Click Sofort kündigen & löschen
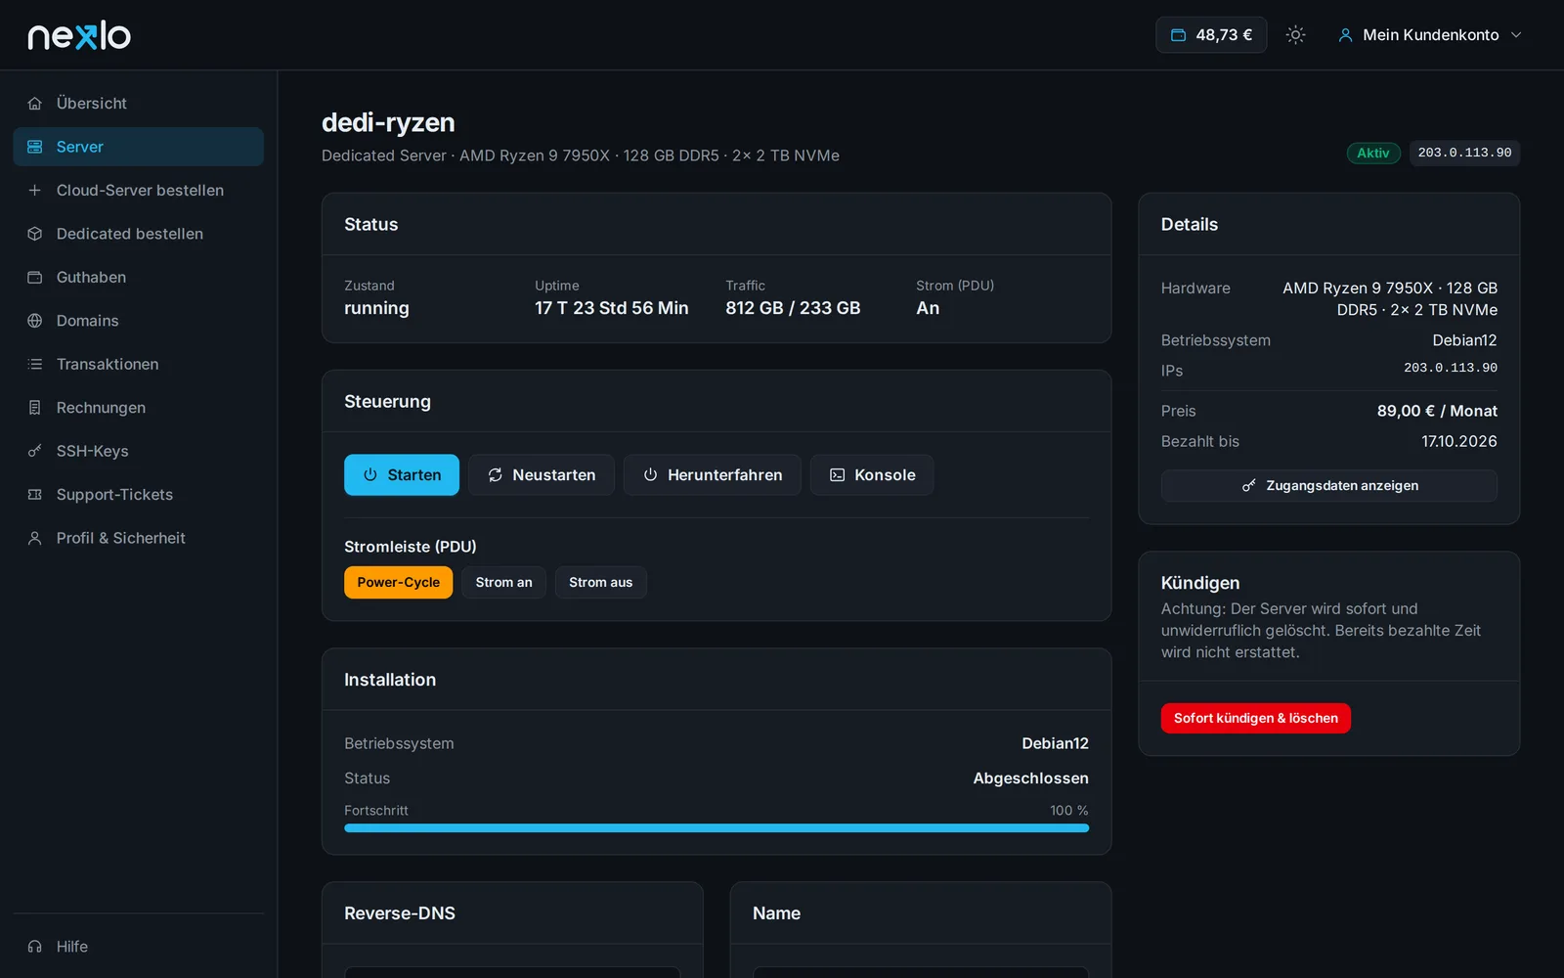The width and height of the screenshot is (1564, 978). pyautogui.click(x=1256, y=719)
